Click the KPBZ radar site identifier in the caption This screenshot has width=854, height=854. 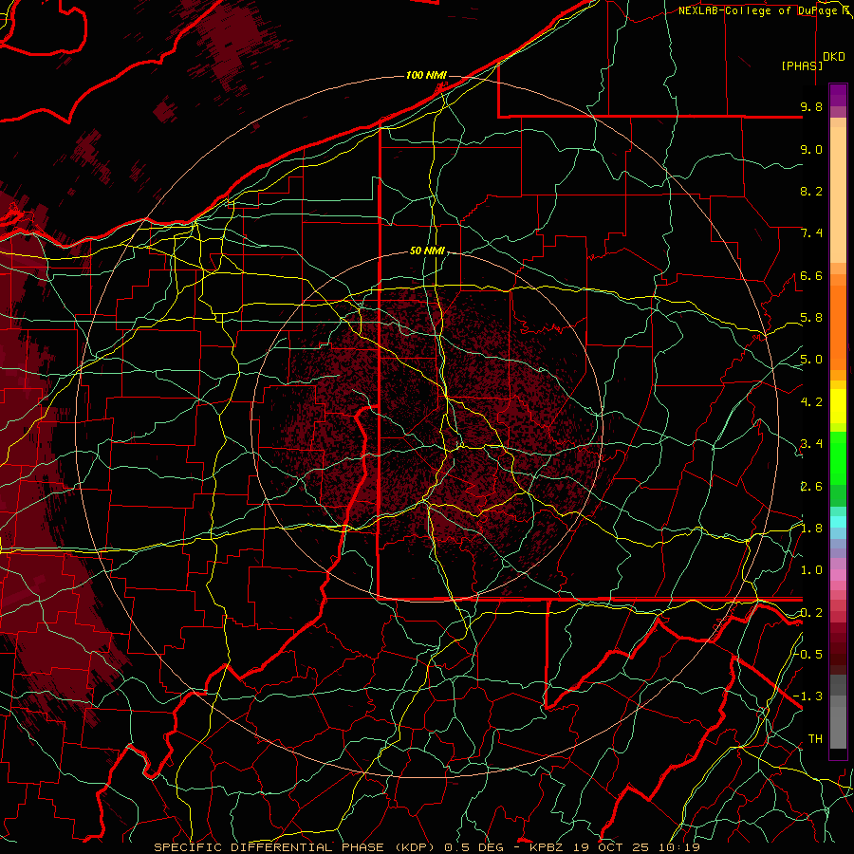coord(546,847)
